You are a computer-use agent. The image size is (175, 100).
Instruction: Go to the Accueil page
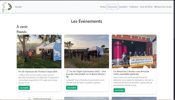pyautogui.click(x=19, y=7)
